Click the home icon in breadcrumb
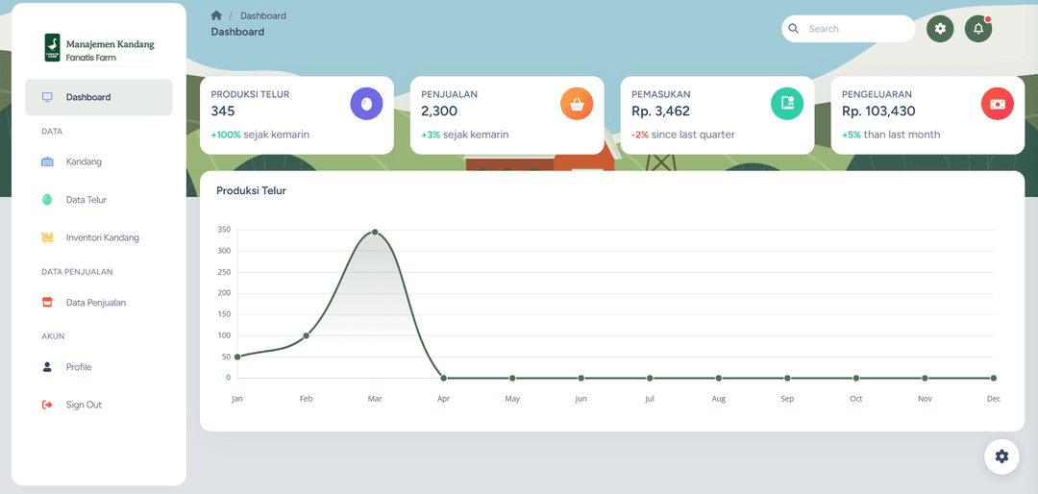 (x=216, y=15)
